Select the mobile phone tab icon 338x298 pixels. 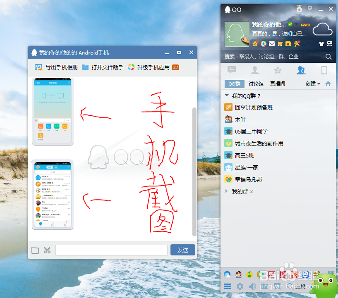[x=324, y=70]
